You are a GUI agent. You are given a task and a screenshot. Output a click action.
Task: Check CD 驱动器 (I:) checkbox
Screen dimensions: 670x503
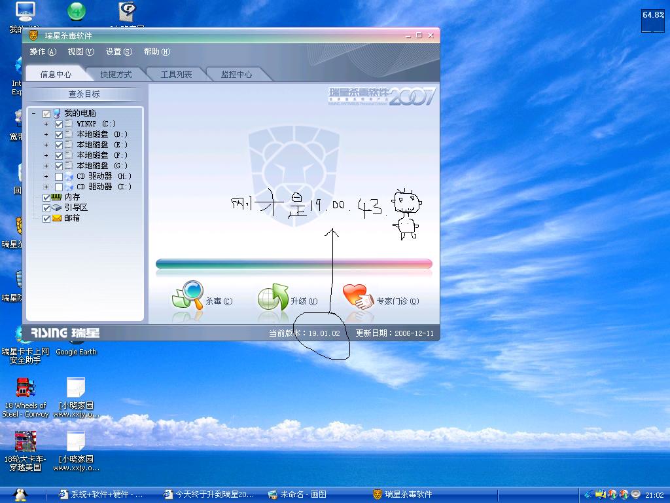pyautogui.click(x=59, y=187)
